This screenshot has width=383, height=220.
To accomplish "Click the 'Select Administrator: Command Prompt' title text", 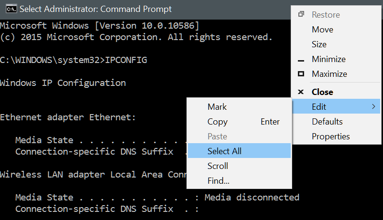I will tap(96, 9).
